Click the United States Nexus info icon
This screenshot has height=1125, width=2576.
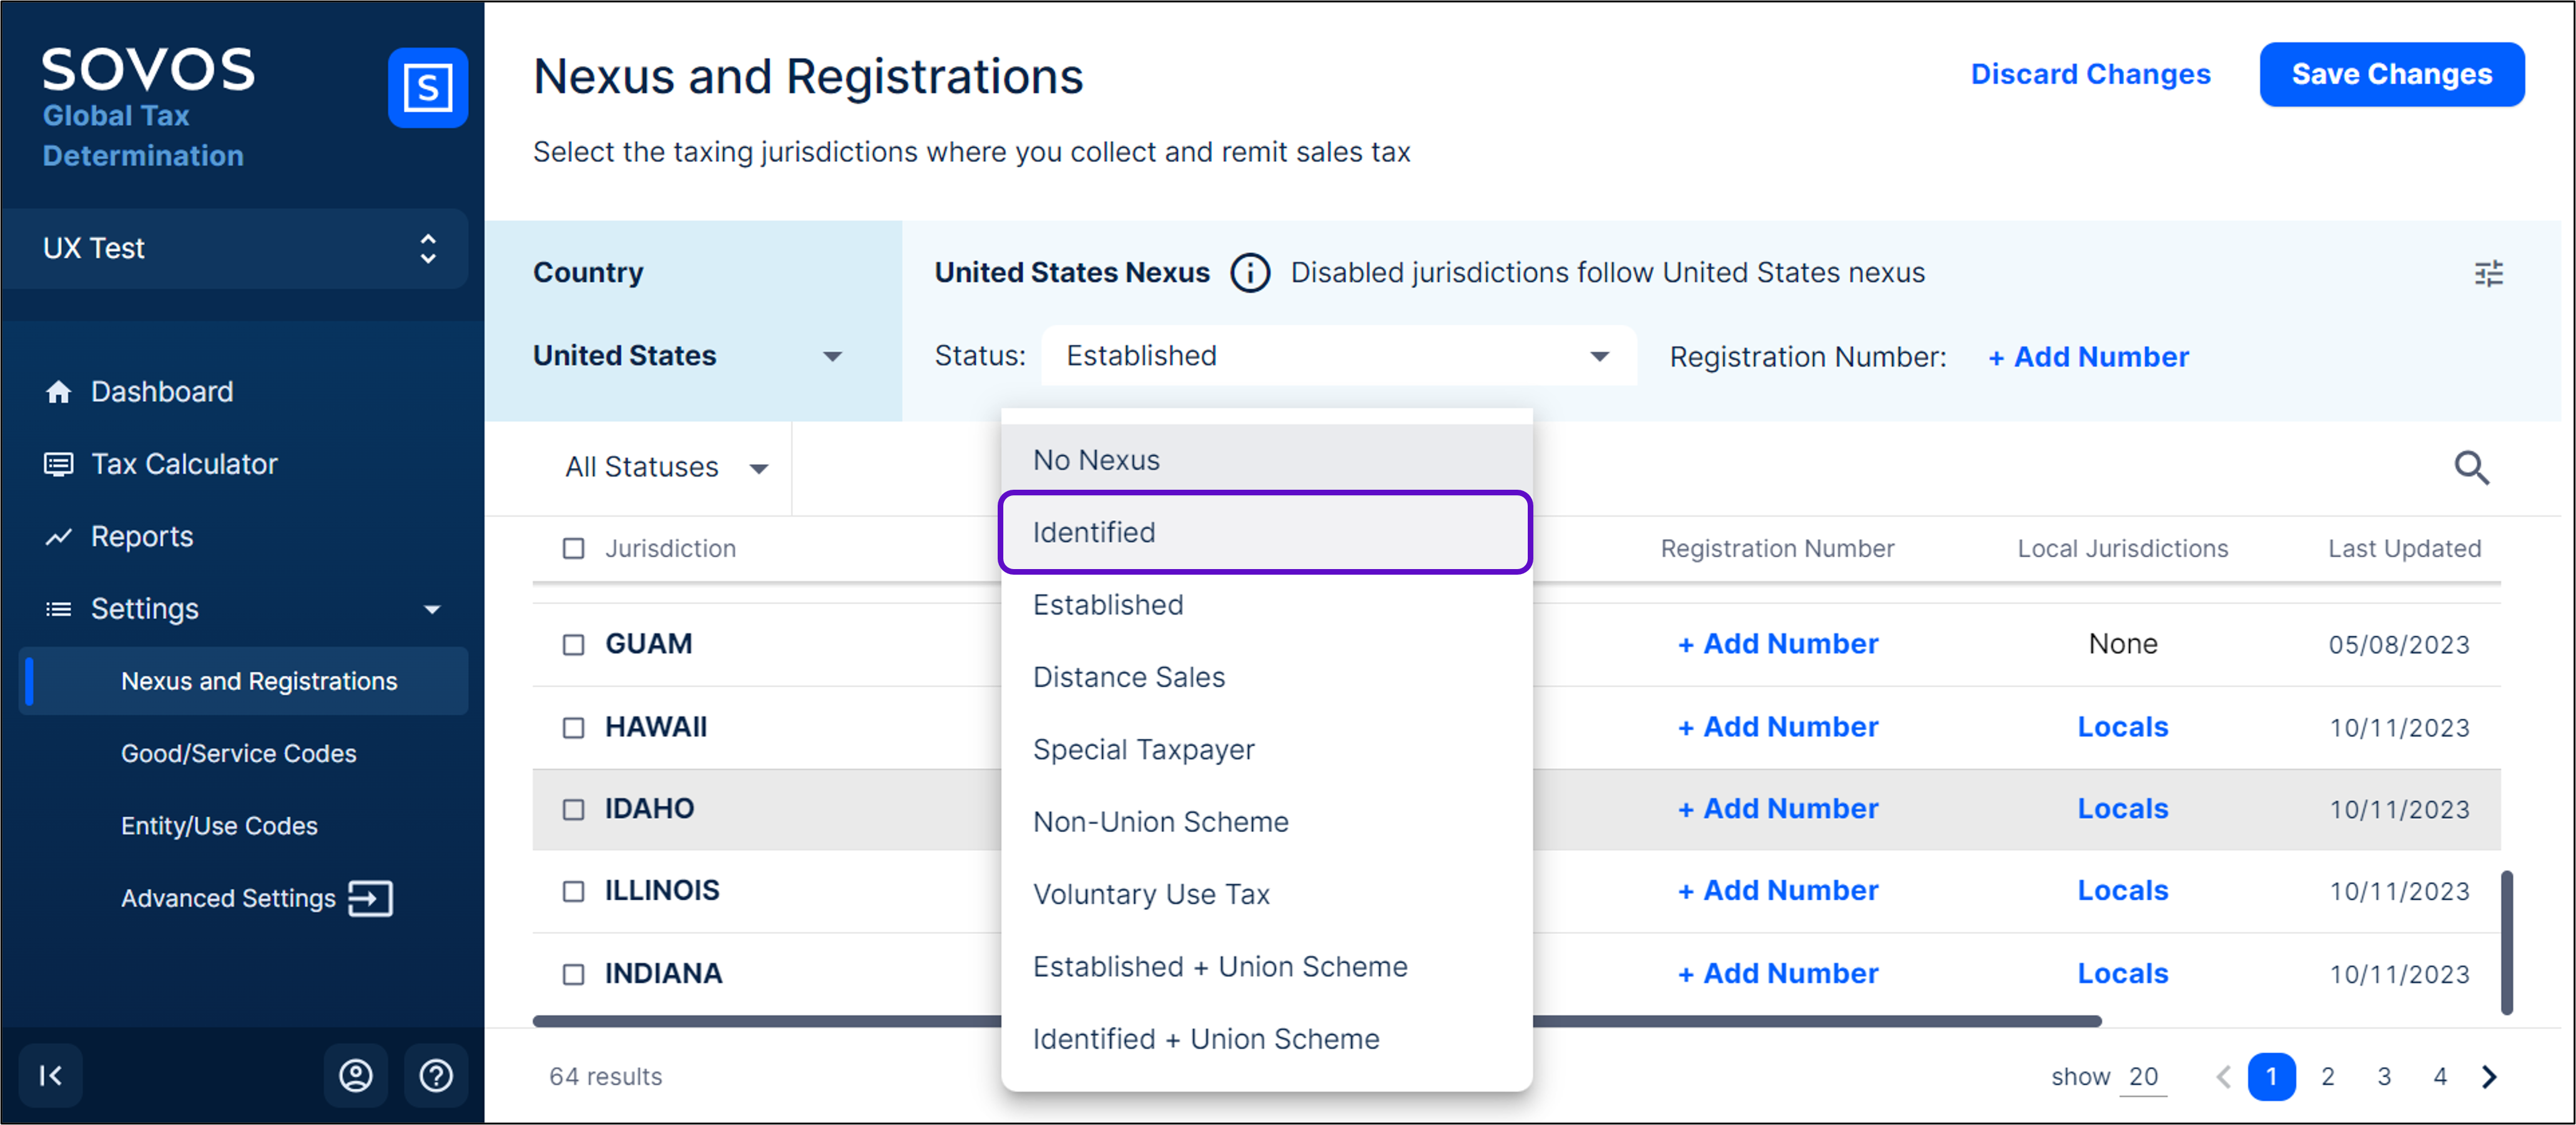1250,273
